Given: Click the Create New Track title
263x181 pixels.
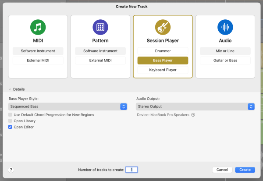Looking at the screenshot, I should coord(131,7).
